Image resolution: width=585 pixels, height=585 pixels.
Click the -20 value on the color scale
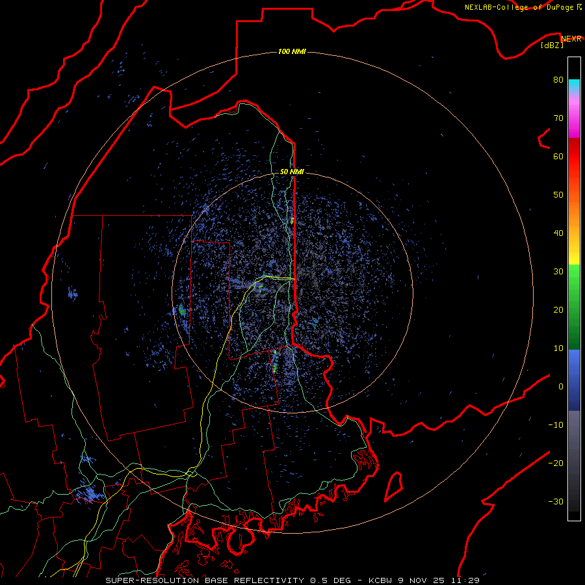point(556,463)
